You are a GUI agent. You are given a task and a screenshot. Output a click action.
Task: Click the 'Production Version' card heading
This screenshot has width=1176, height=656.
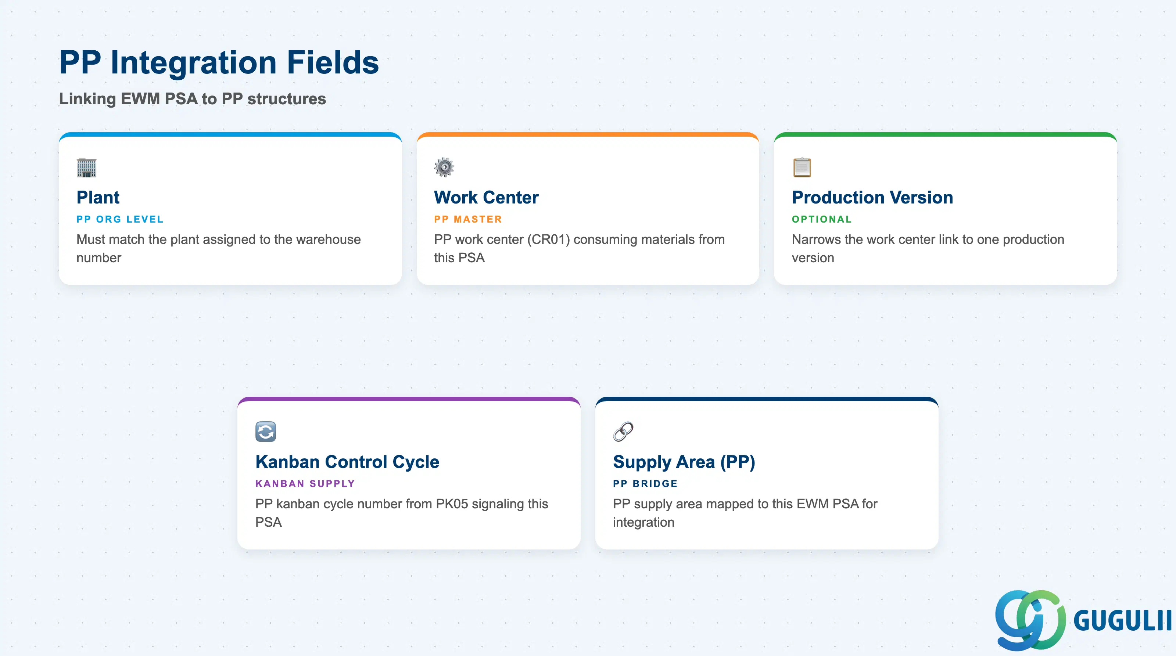pyautogui.click(x=872, y=197)
